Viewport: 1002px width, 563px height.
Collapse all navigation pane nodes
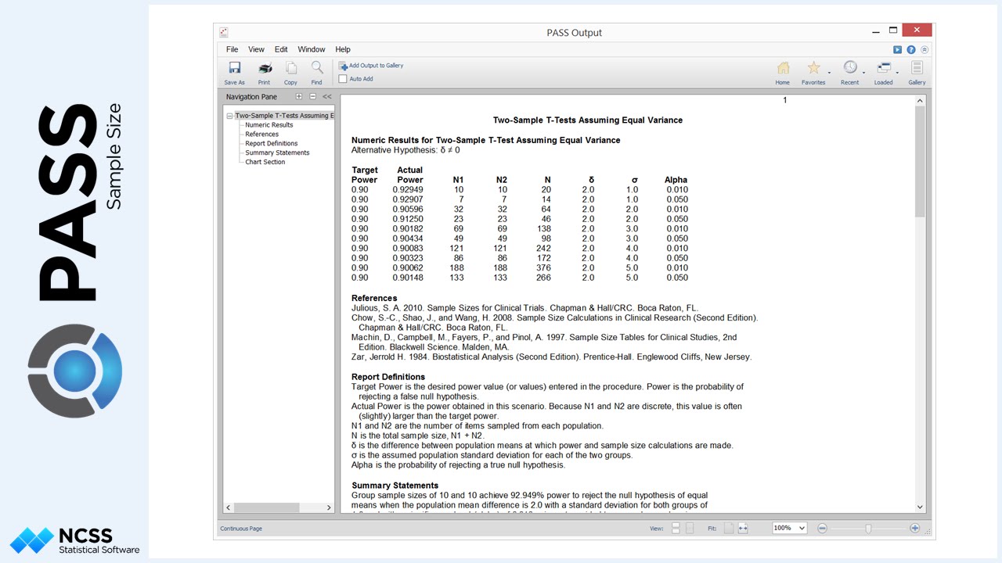pyautogui.click(x=312, y=97)
